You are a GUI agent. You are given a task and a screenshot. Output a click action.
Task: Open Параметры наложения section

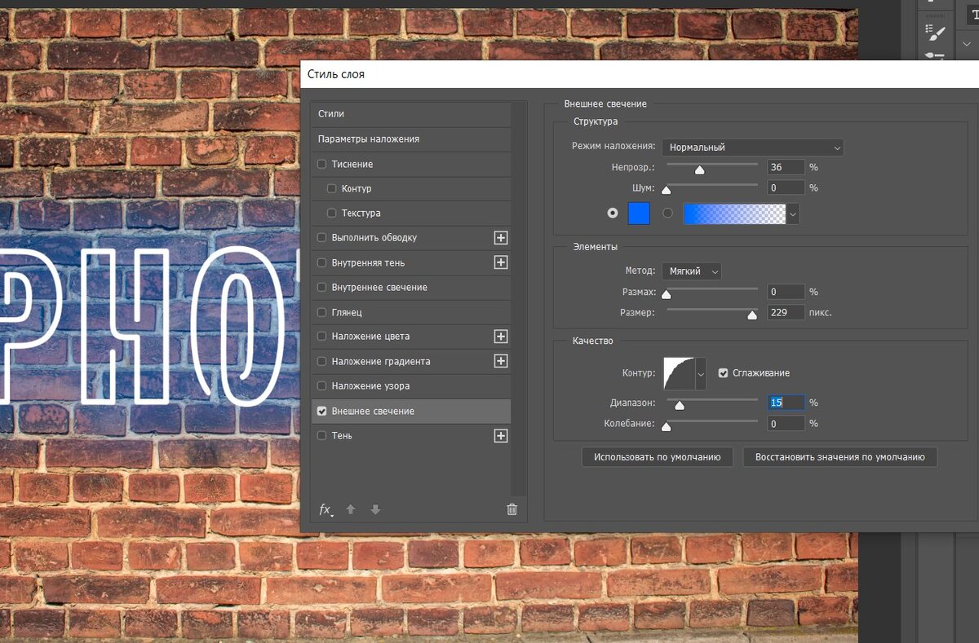[x=410, y=139]
